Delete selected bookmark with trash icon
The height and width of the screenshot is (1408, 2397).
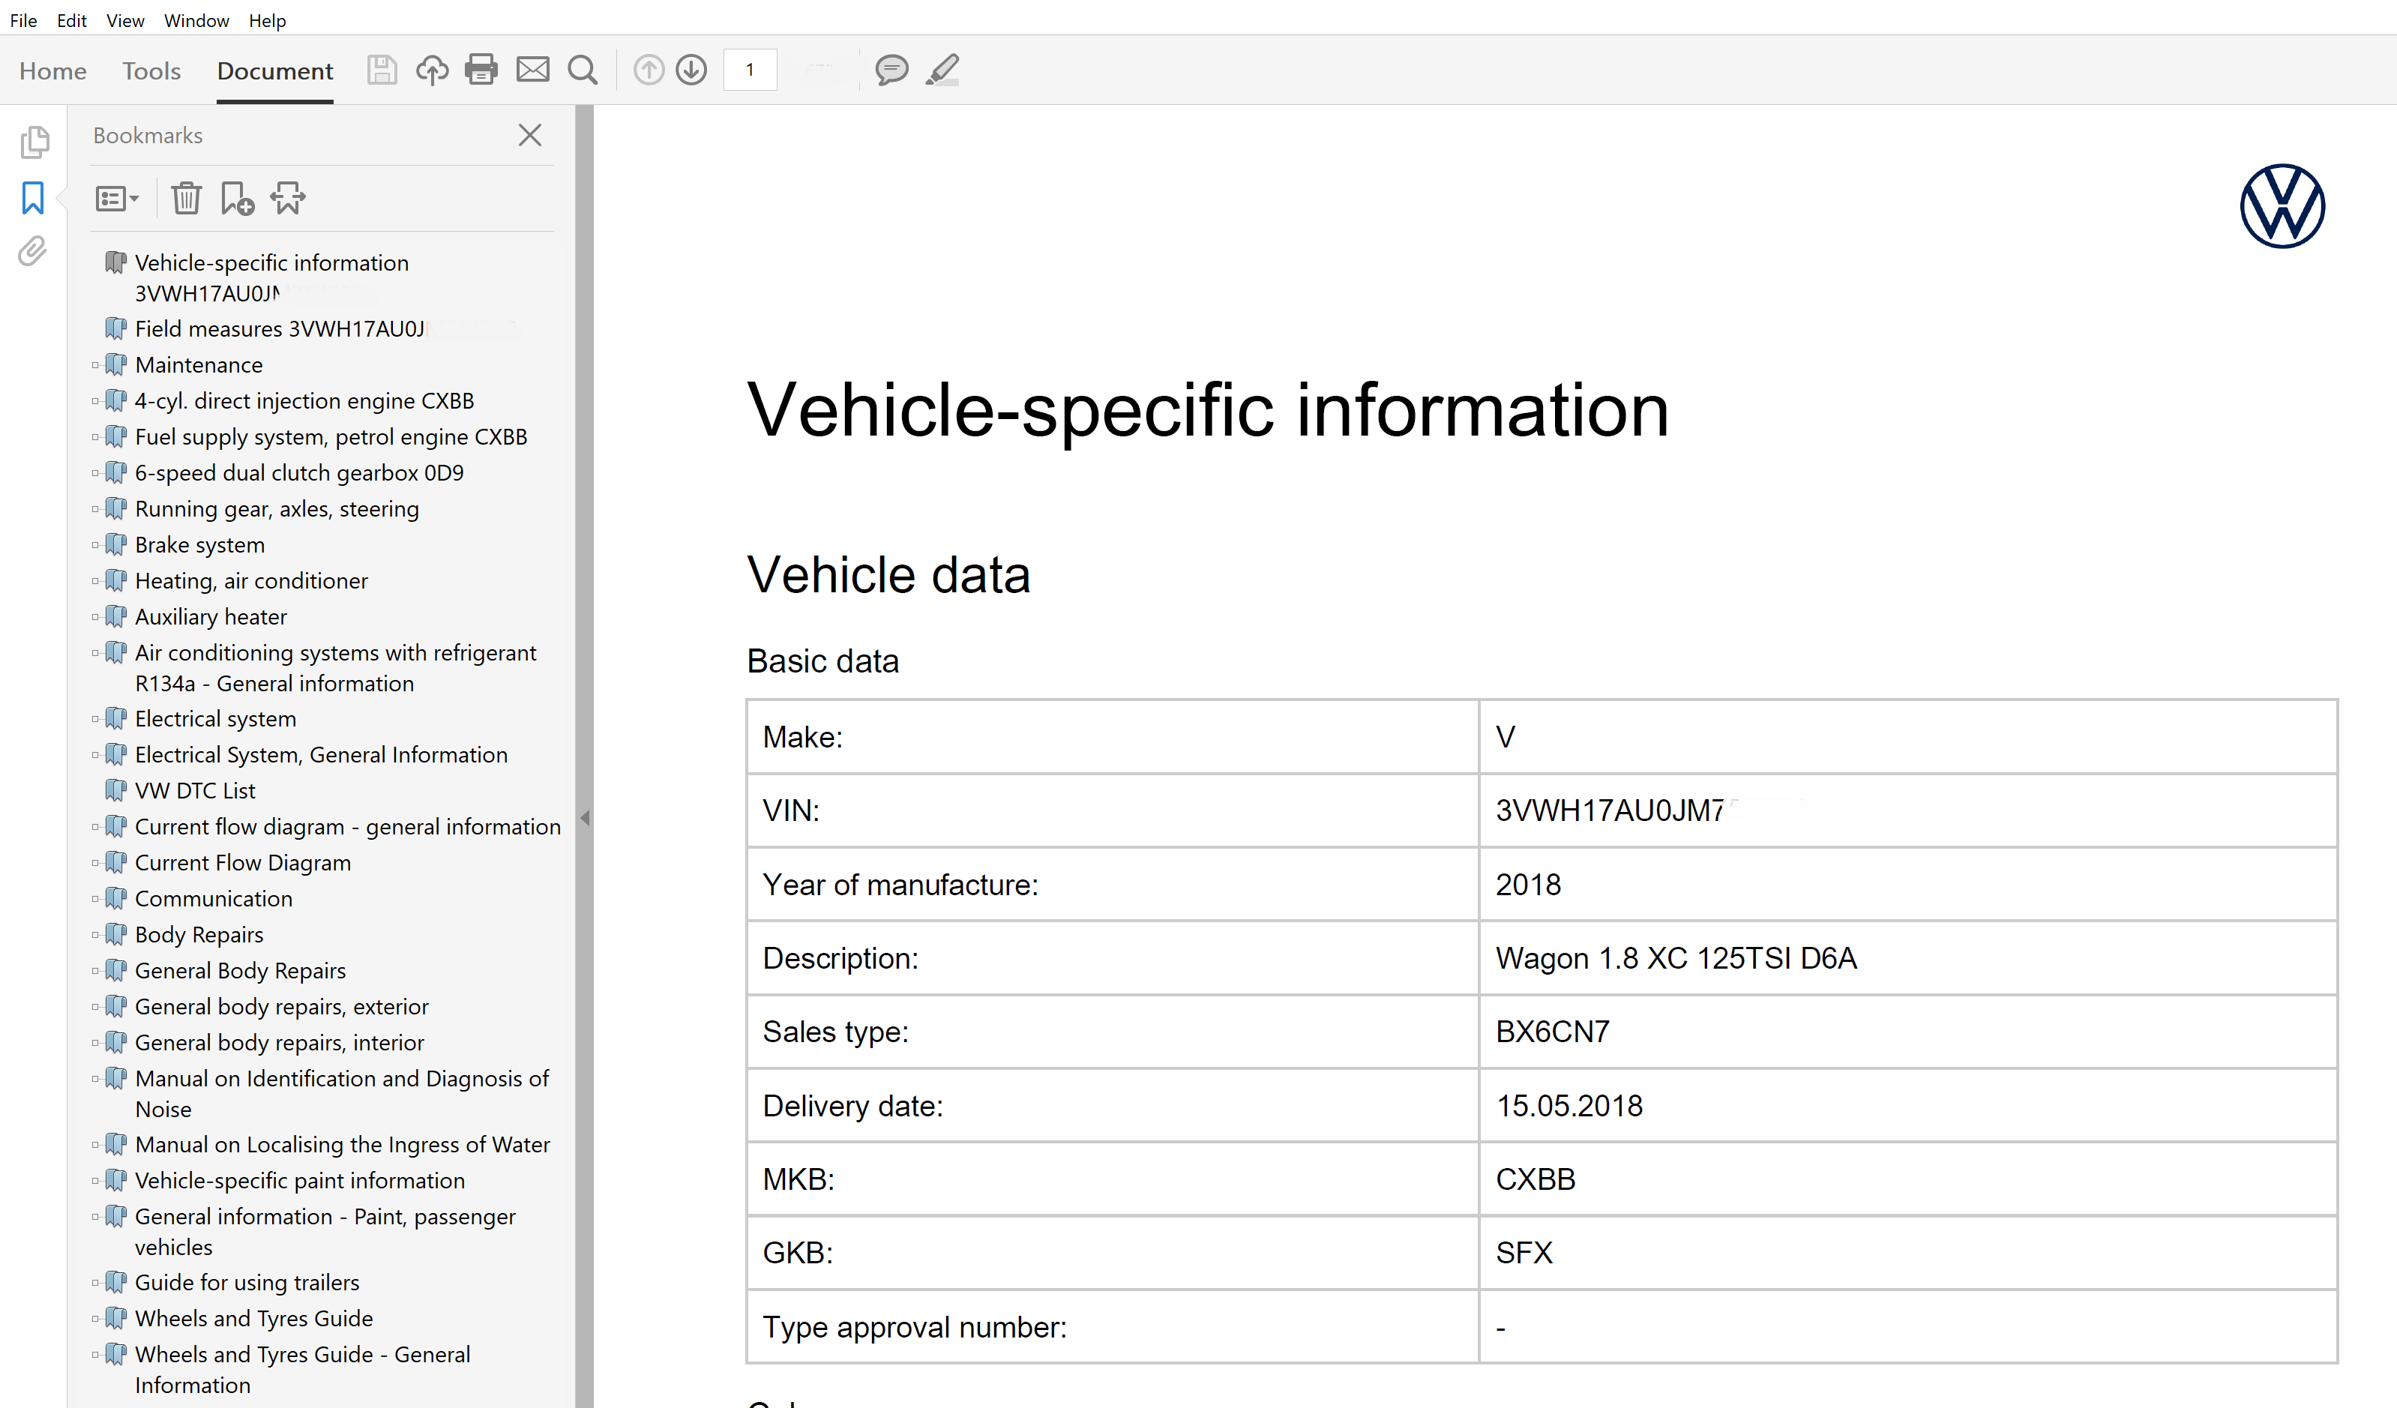pos(185,199)
